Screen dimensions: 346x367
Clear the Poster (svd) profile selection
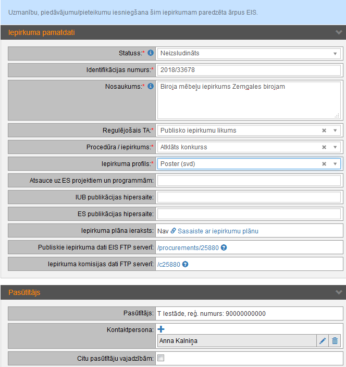pyautogui.click(x=324, y=164)
